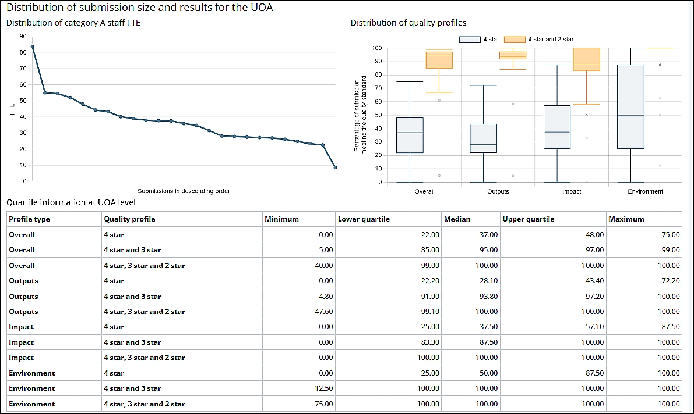
Task: Click the grey Outputs 4 star box plot
Action: 483,138
